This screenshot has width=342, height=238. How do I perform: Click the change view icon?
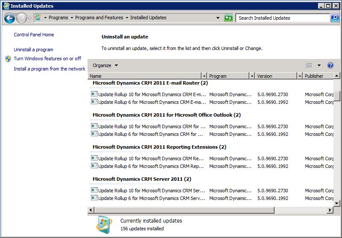click(308, 65)
